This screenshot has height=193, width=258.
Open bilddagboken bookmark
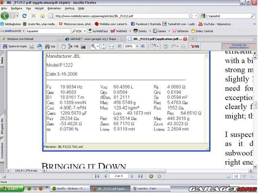tap(11, 24)
